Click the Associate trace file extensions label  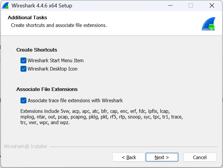pos(75,101)
